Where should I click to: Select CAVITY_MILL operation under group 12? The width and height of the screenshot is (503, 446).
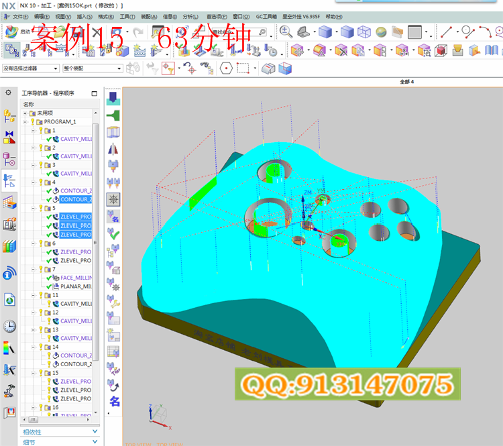[76, 321]
